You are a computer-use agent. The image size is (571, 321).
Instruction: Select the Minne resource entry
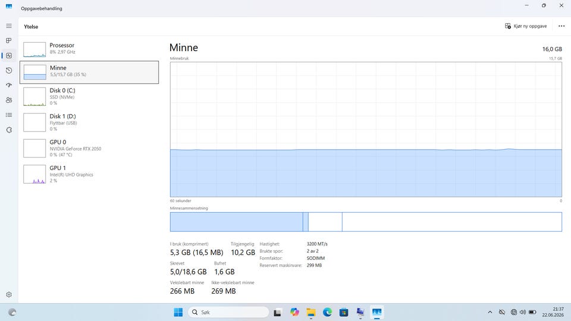tap(89, 72)
